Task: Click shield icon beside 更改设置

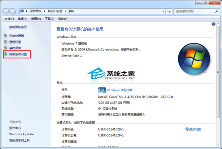Action: click(187, 129)
